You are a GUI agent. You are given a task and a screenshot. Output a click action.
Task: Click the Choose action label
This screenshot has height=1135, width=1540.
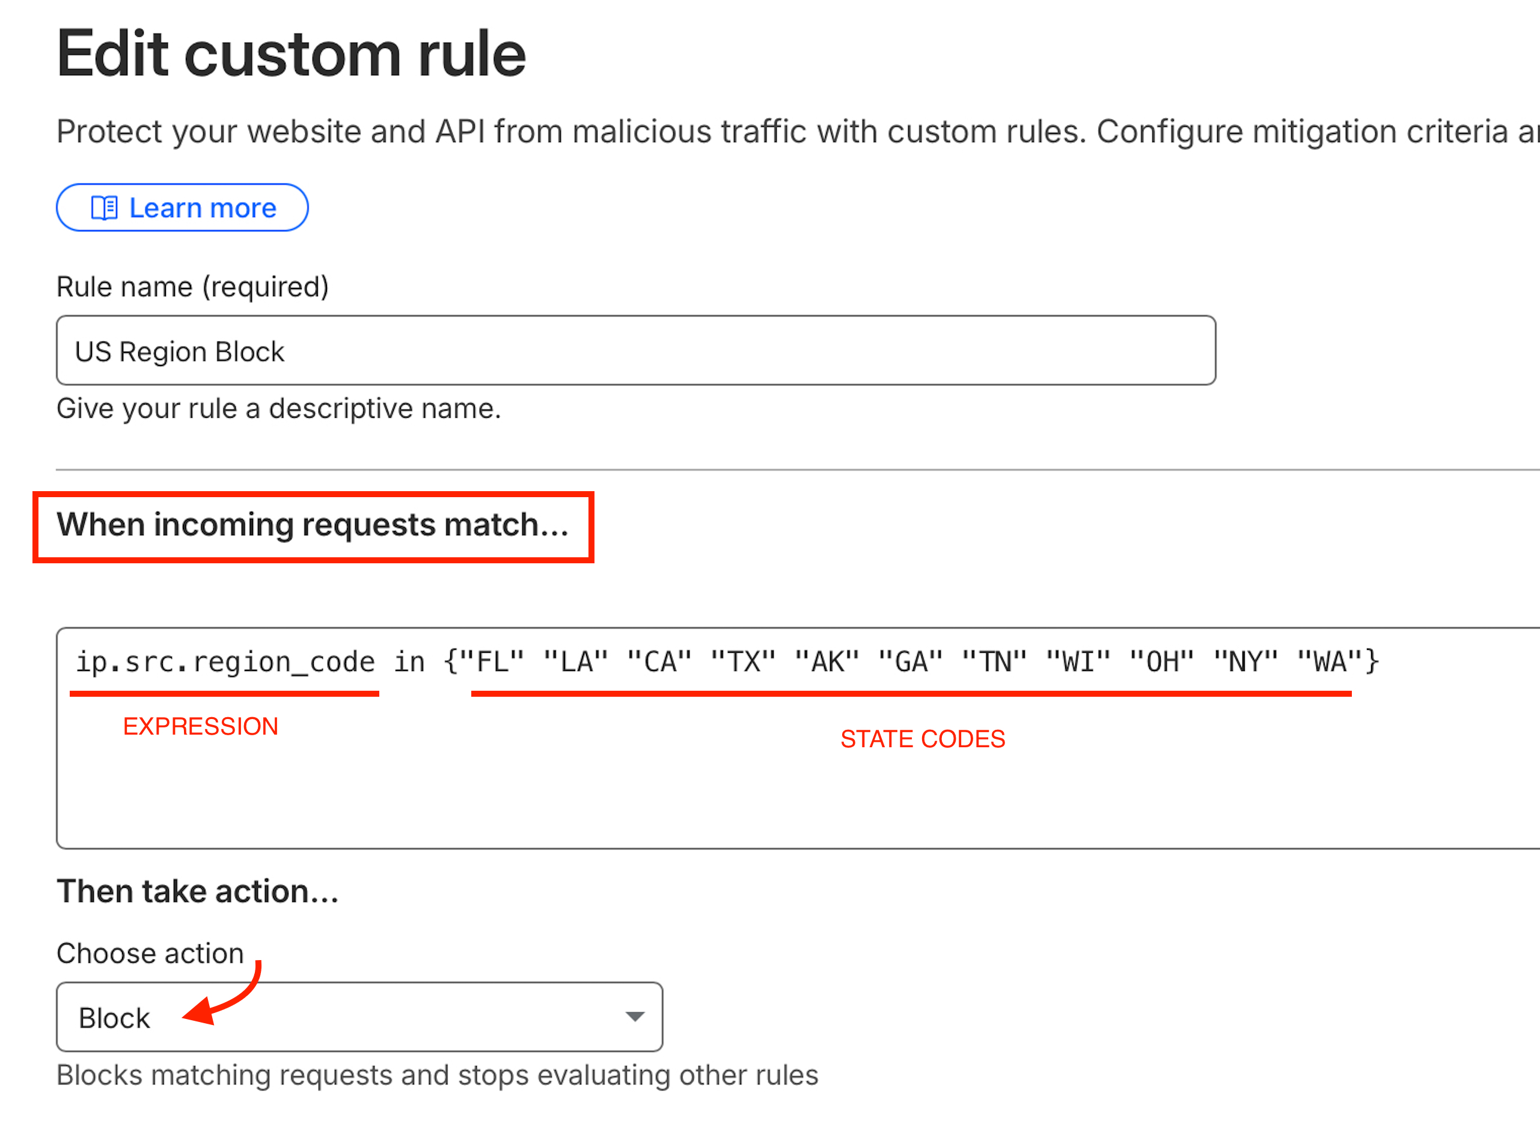pos(150,953)
